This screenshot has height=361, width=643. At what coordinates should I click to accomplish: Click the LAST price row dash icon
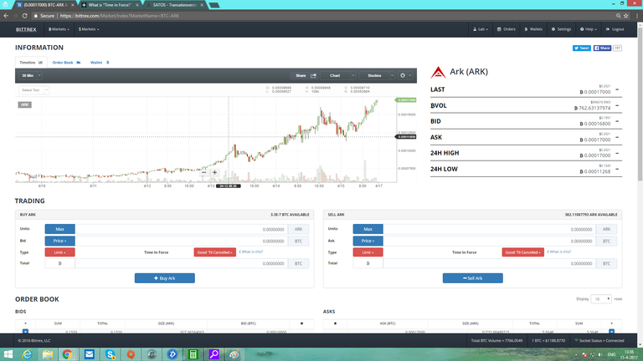(x=617, y=89)
